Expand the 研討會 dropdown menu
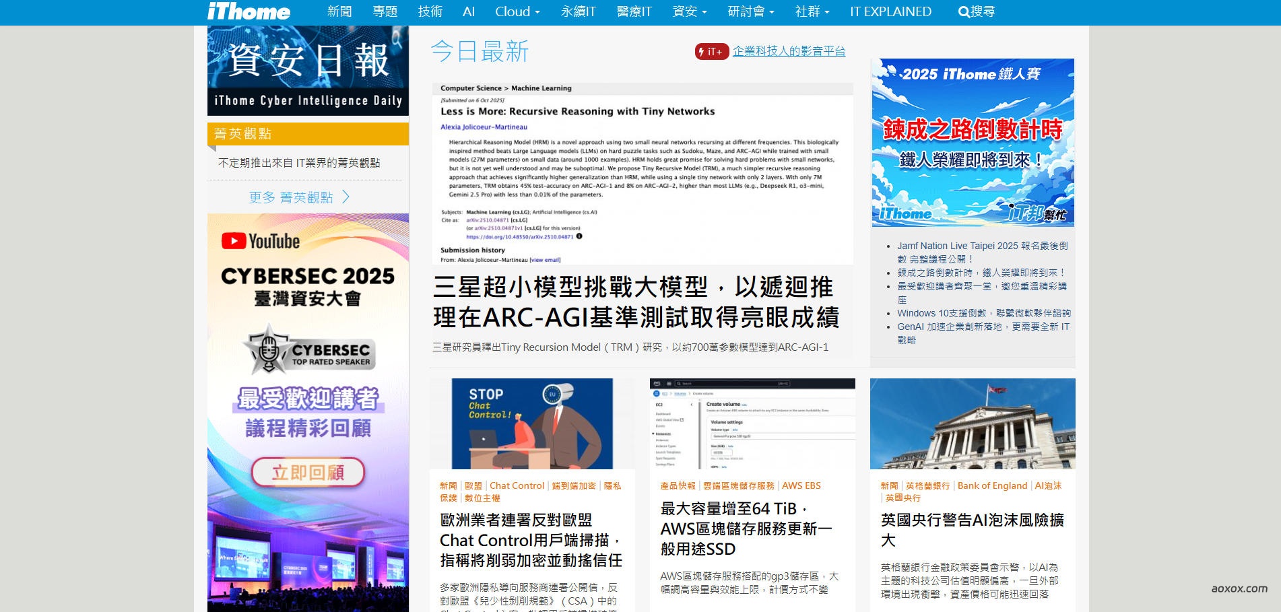 pos(750,12)
